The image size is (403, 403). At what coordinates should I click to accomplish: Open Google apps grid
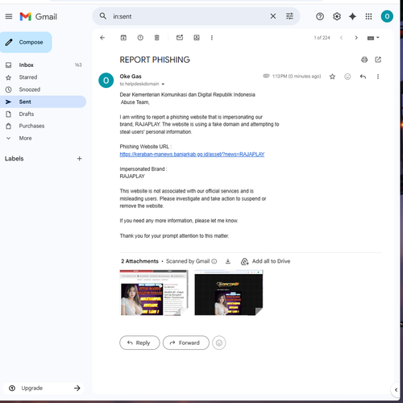pyautogui.click(x=368, y=17)
